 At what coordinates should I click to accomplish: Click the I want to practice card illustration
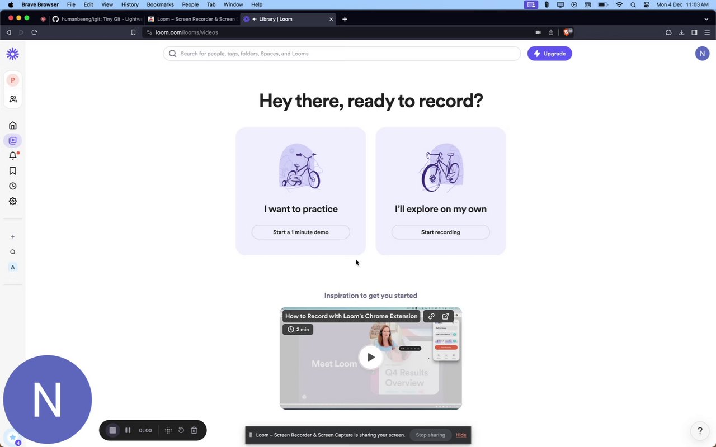(300, 168)
